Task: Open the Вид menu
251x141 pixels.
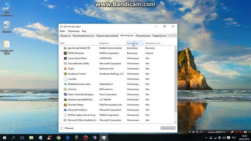Action: point(84,31)
